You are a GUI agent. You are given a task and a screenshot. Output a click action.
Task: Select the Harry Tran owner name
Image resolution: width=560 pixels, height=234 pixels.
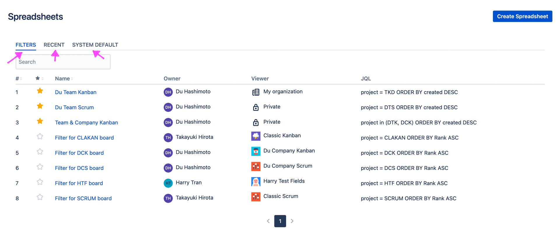189,182
